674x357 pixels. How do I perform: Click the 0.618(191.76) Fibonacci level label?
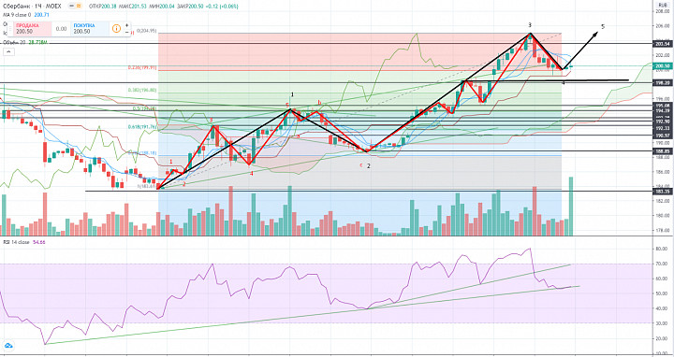142,126
